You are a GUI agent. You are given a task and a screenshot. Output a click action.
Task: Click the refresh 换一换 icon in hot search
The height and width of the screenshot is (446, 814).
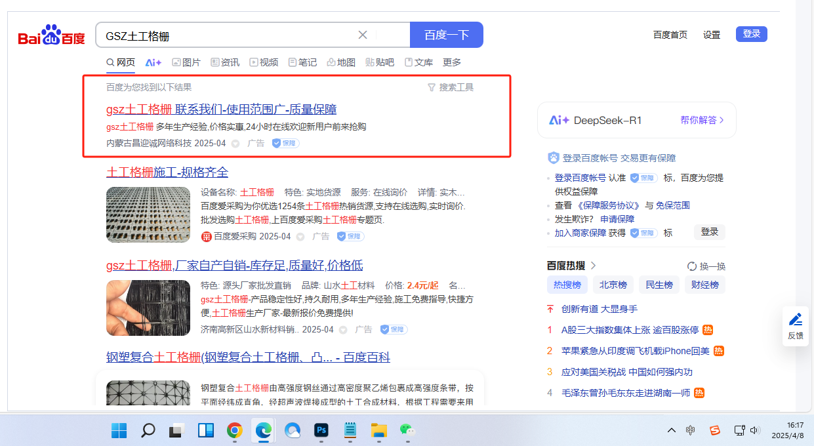691,266
